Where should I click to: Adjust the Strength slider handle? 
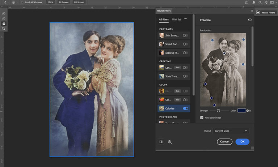pyautogui.click(x=218, y=111)
